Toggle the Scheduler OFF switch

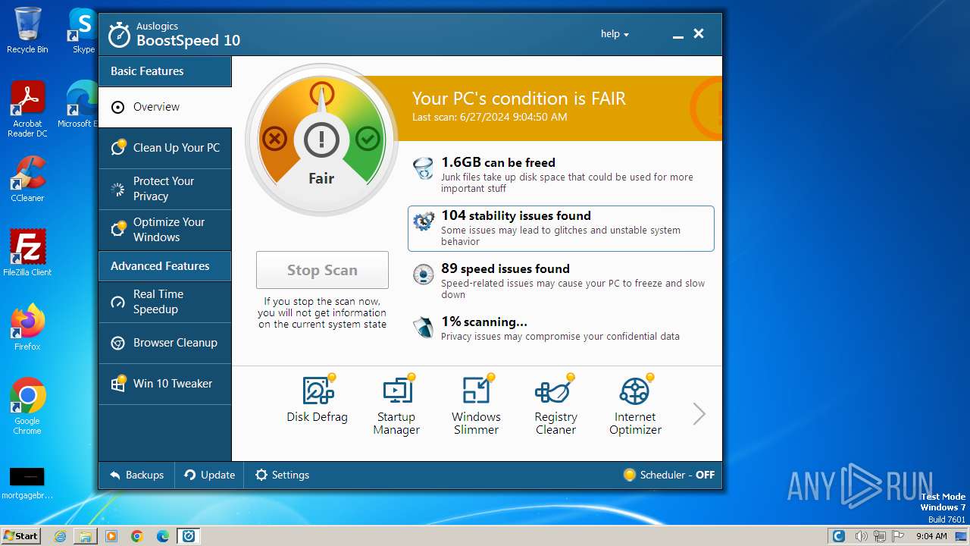669,475
